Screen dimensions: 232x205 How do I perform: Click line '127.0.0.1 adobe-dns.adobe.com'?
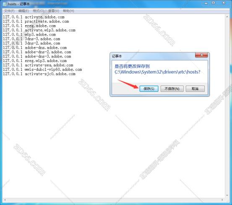35,48
